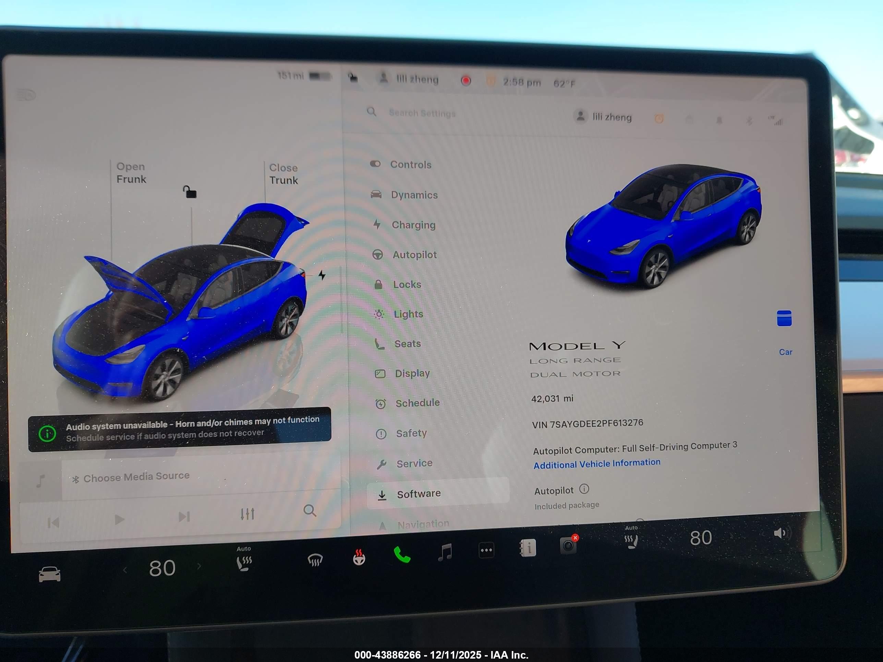This screenshot has height=662, width=883.
Task: Tap the car icon in bottom bar
Action: (49, 574)
